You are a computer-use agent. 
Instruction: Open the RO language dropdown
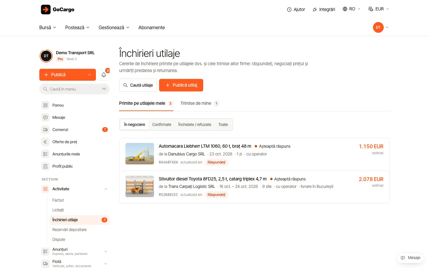pos(352,9)
